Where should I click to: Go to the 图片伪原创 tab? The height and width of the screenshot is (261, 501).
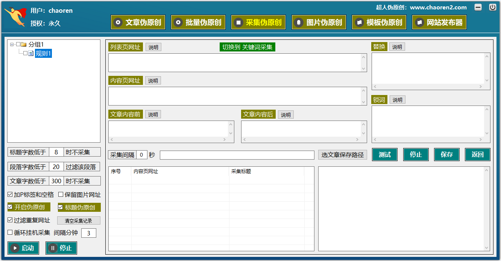tap(319, 22)
